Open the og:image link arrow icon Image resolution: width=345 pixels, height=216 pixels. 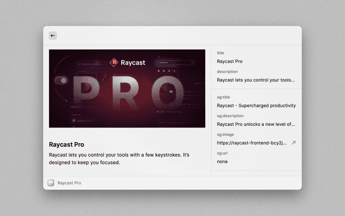point(294,143)
